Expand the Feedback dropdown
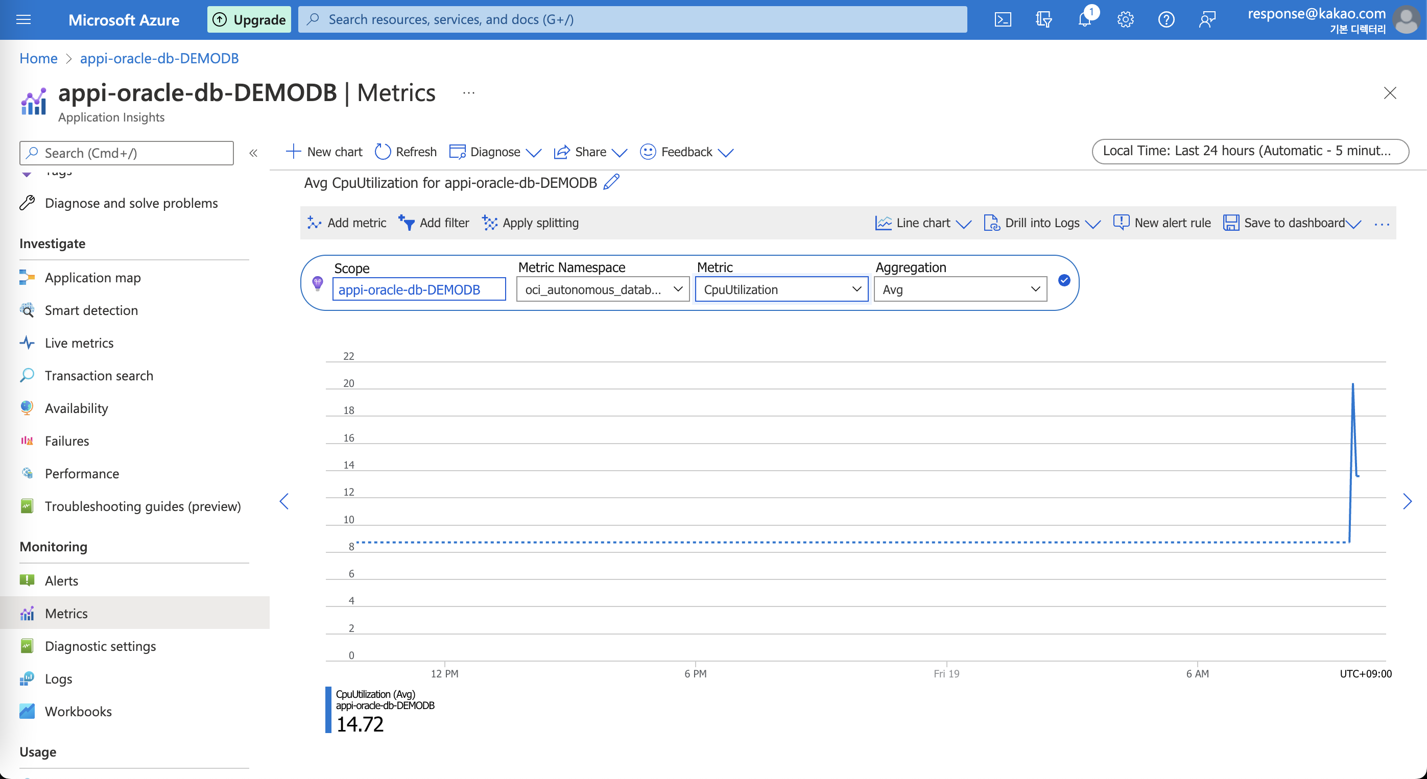 [x=686, y=152]
